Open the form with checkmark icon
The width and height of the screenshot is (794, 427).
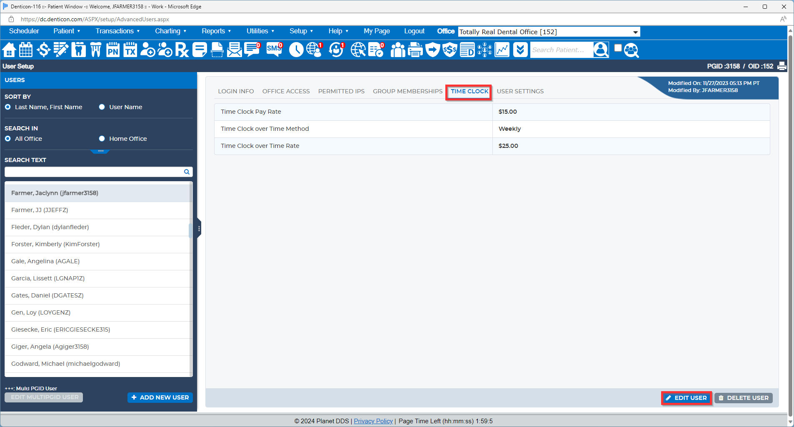[x=376, y=50]
